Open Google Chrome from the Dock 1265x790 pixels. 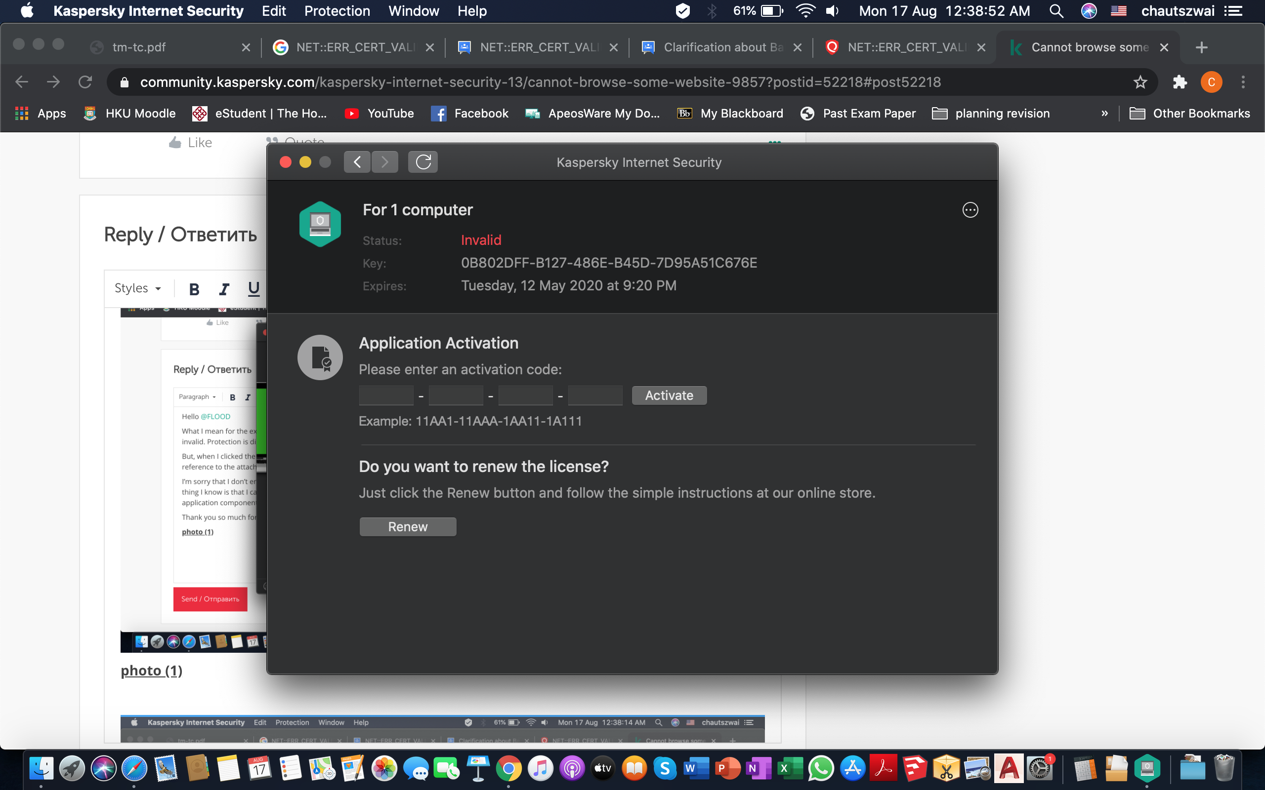click(508, 768)
